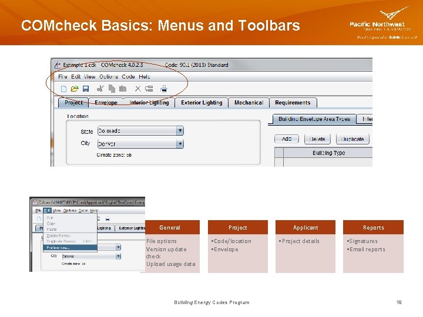This screenshot has height=317, width=423.
Task: Click Delete button under area types
Action: 317,139
